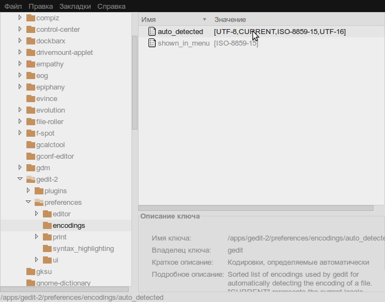Expand the evolution tree node
This screenshot has width=385, height=302.
click(20, 110)
